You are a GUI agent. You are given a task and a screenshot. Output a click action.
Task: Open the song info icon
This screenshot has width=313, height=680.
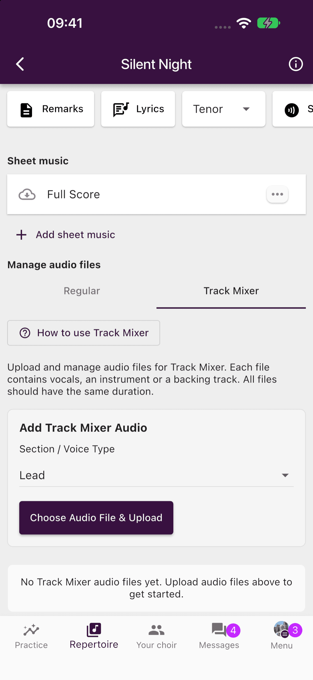pyautogui.click(x=295, y=64)
